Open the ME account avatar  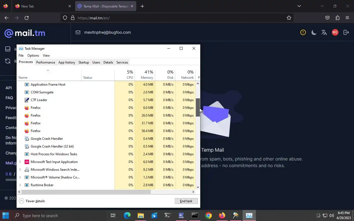(x=335, y=32)
